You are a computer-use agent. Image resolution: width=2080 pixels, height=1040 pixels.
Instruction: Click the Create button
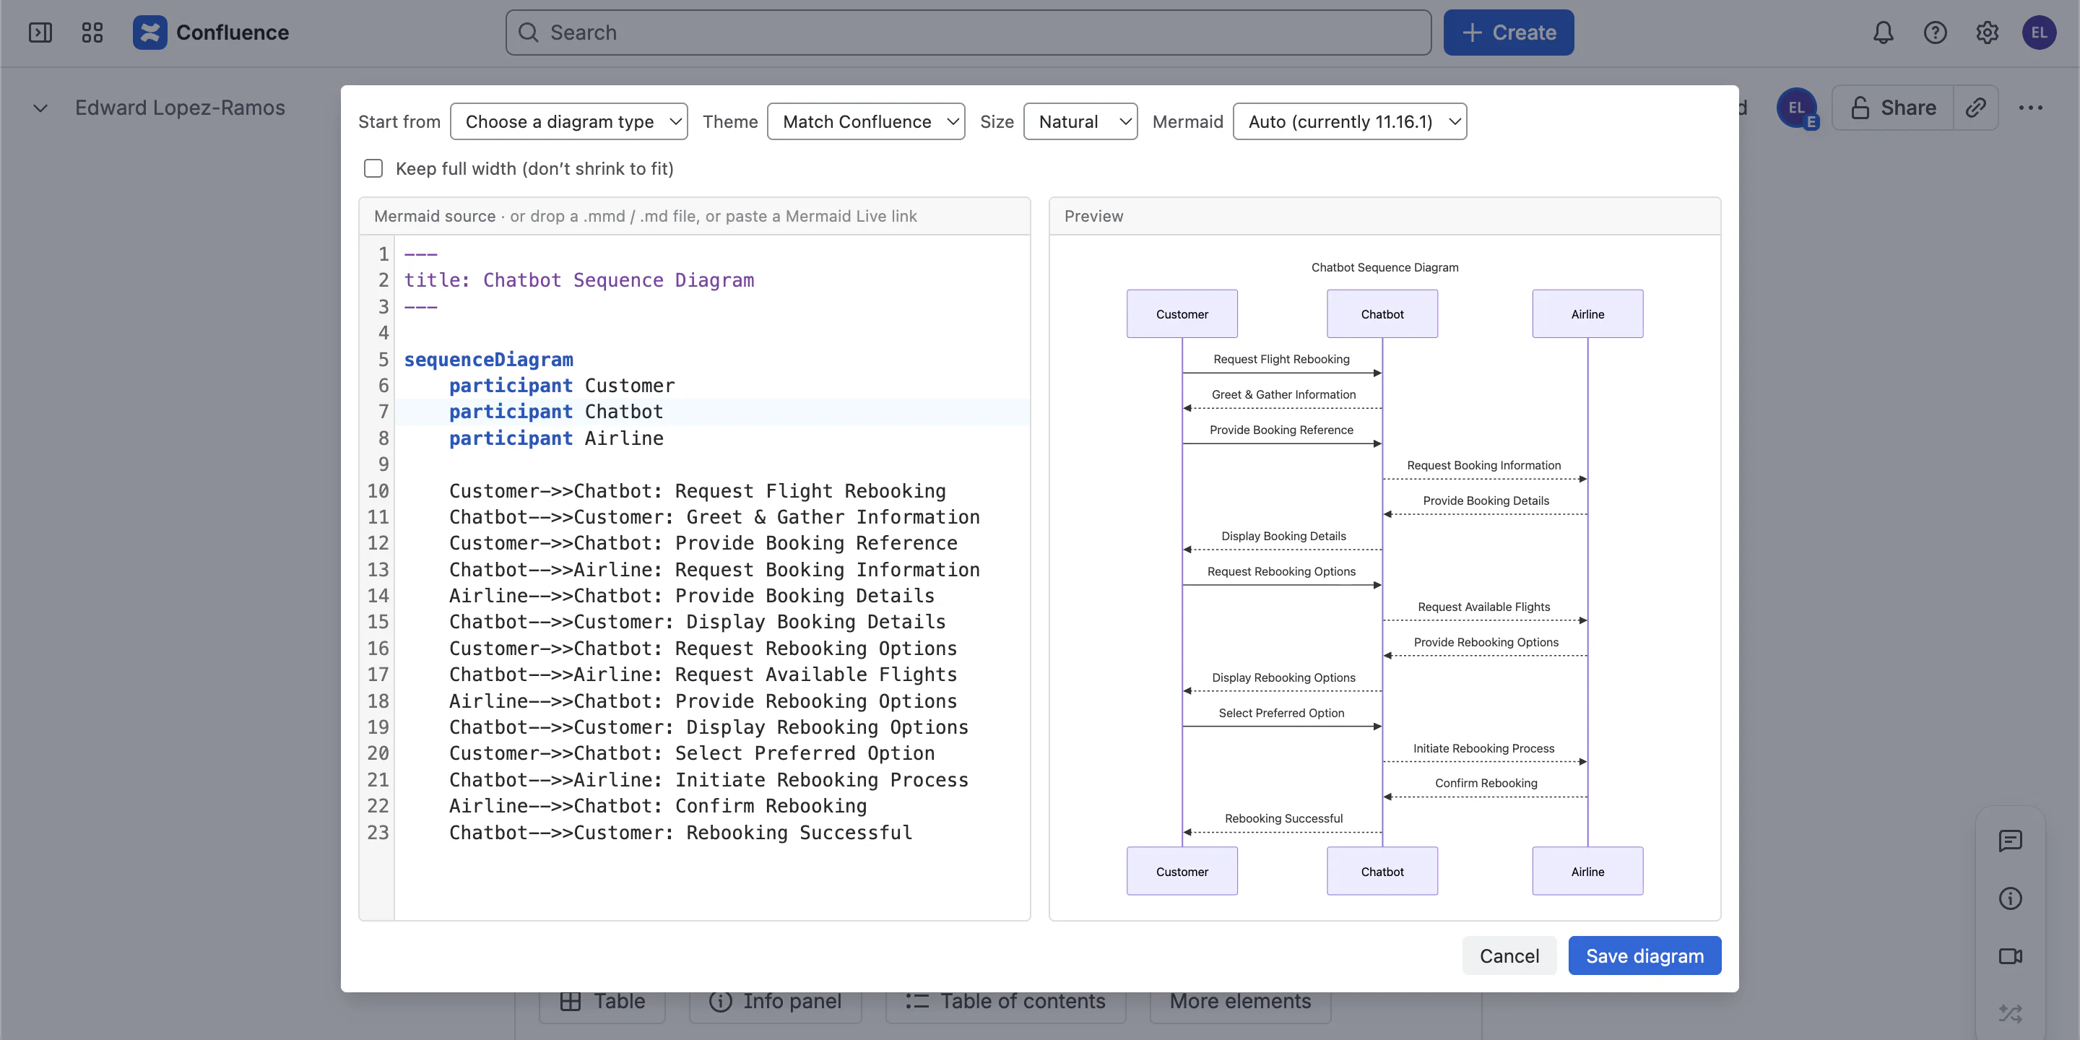pyautogui.click(x=1507, y=32)
